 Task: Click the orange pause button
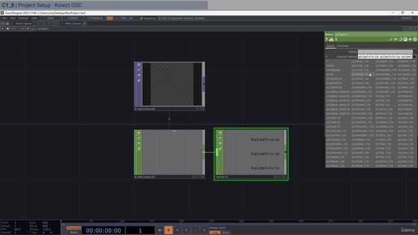click(x=169, y=230)
